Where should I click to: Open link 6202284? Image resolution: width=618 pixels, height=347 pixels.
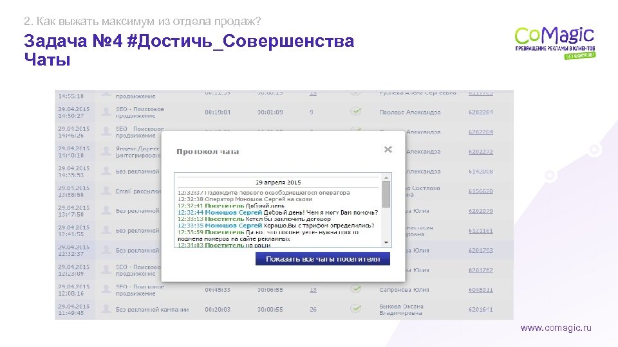tap(480, 112)
